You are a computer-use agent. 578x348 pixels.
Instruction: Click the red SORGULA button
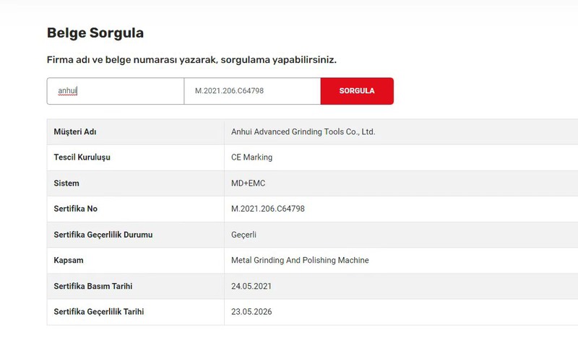click(x=357, y=91)
